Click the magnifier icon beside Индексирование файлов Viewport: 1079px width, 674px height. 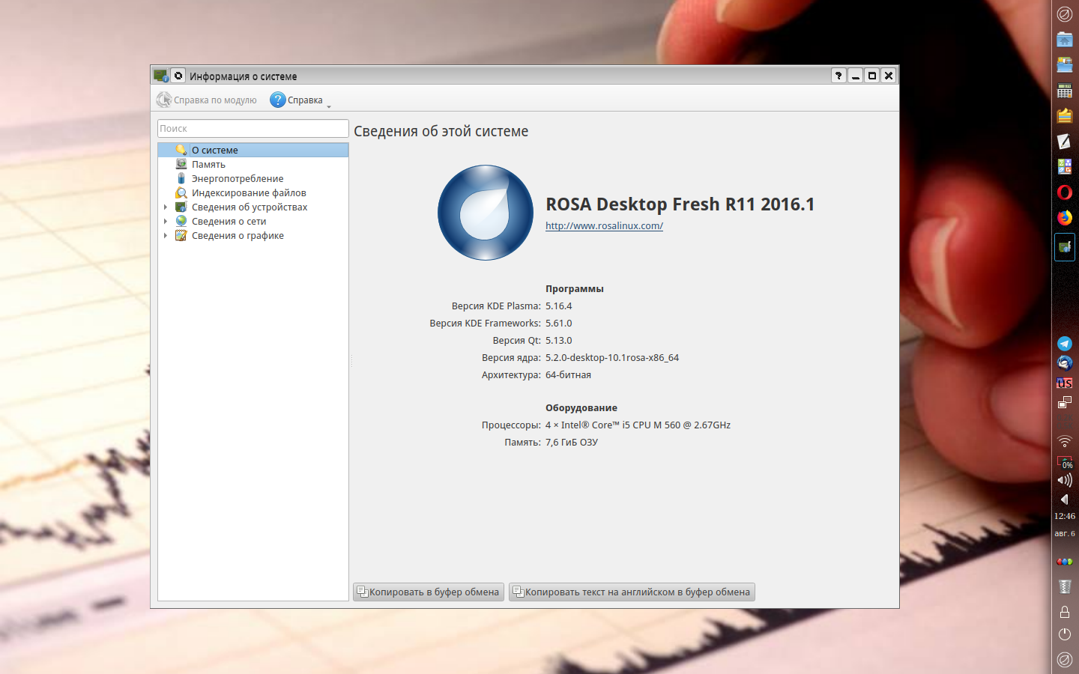click(x=181, y=192)
